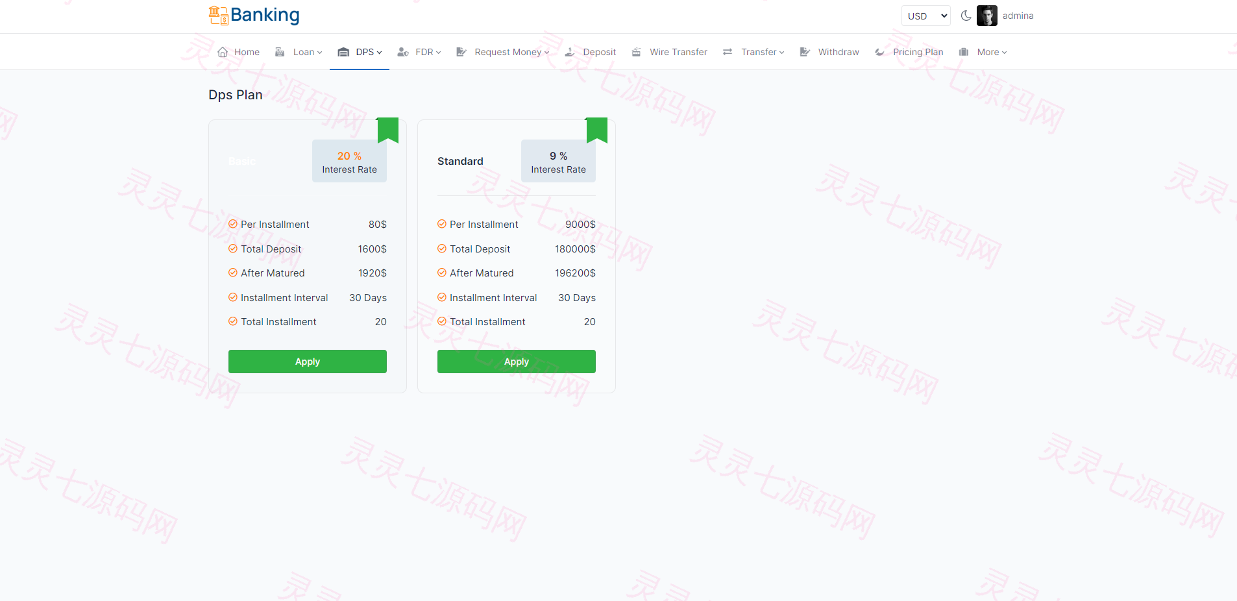Expand the FDR menu chevron

pos(439,53)
